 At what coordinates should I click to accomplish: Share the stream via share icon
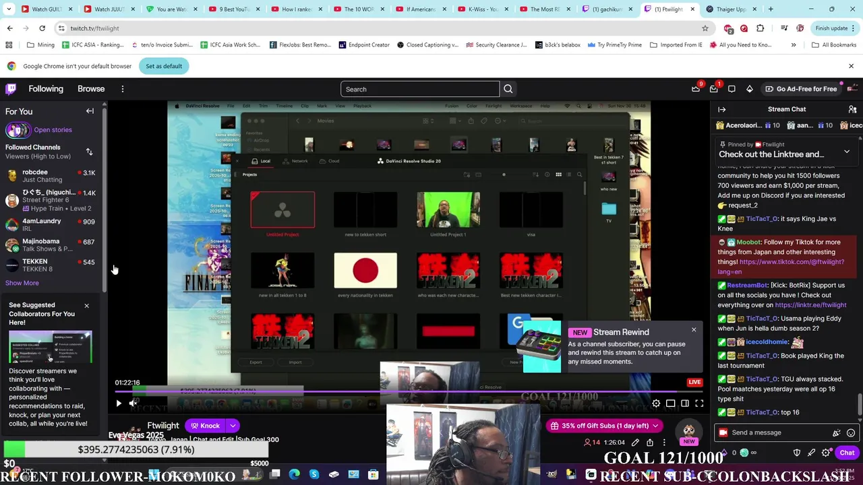click(x=650, y=443)
